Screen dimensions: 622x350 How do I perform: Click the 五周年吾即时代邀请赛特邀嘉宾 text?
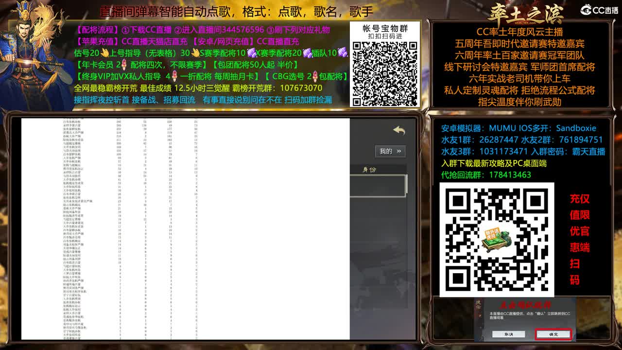tap(519, 44)
